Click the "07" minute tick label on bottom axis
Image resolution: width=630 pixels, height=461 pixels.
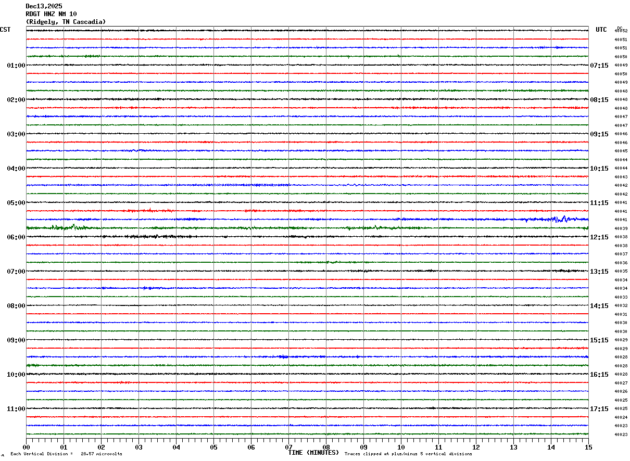[x=288, y=447]
